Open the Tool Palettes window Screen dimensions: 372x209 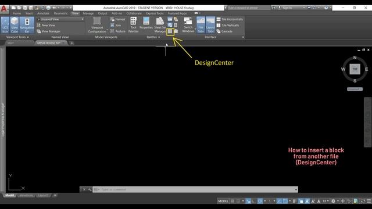(x=133, y=25)
